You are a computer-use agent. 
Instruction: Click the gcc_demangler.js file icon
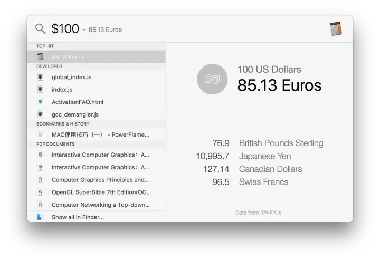[40, 114]
